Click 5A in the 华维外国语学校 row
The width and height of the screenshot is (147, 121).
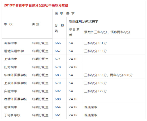coord(71,75)
